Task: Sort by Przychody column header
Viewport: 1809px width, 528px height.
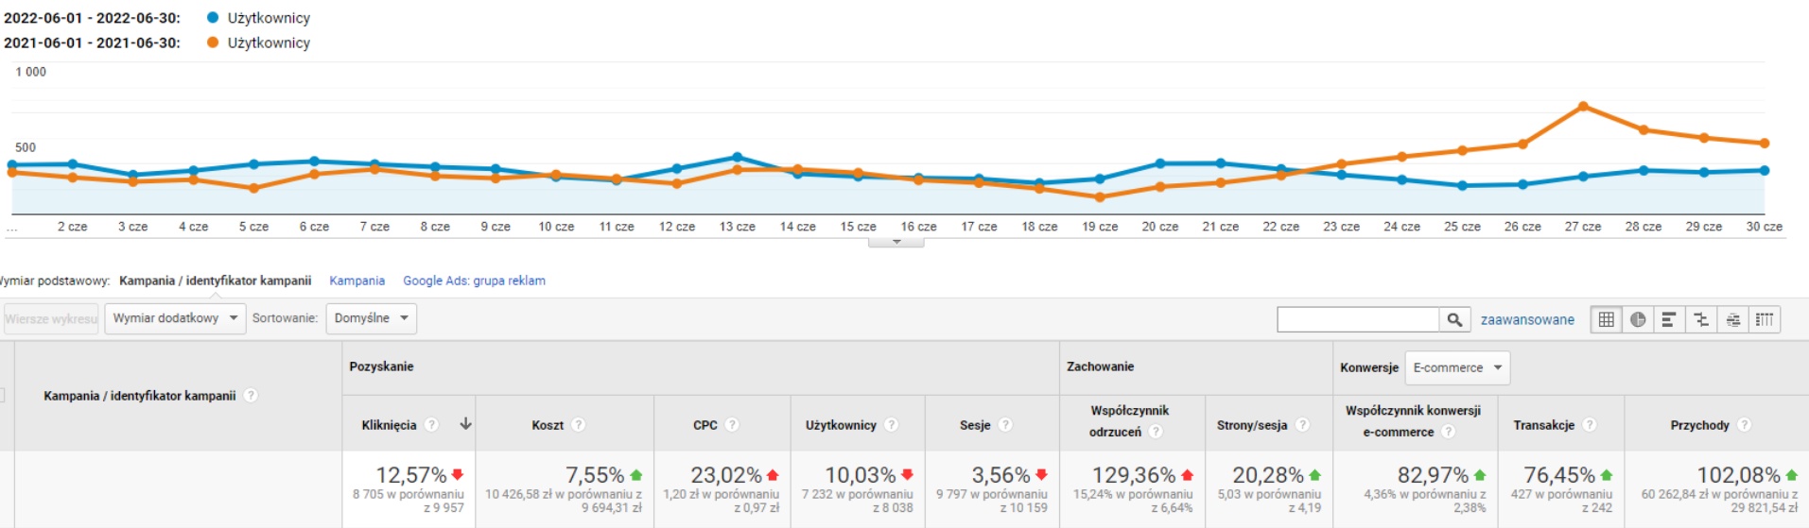Action: (1699, 425)
